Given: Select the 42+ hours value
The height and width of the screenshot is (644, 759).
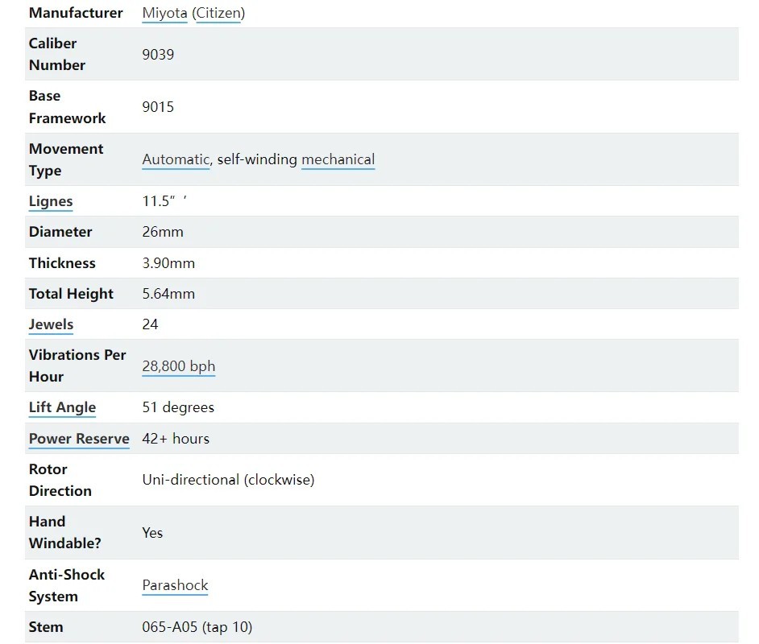Looking at the screenshot, I should (176, 439).
